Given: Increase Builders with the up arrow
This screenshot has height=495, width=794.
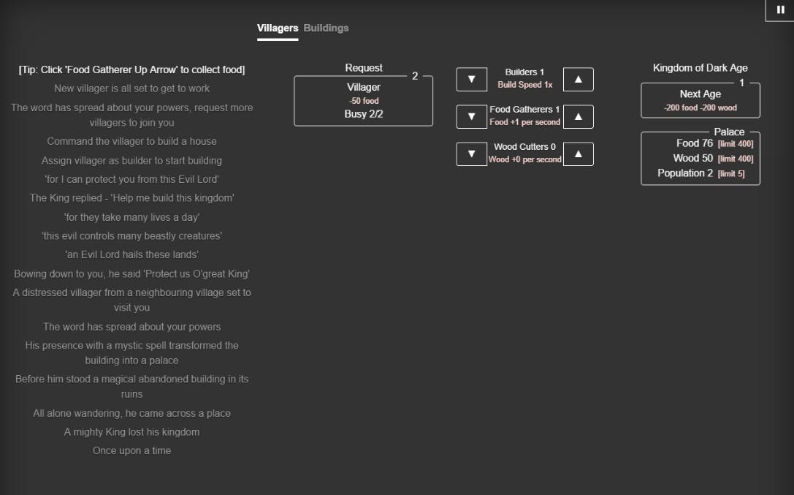Looking at the screenshot, I should point(578,79).
